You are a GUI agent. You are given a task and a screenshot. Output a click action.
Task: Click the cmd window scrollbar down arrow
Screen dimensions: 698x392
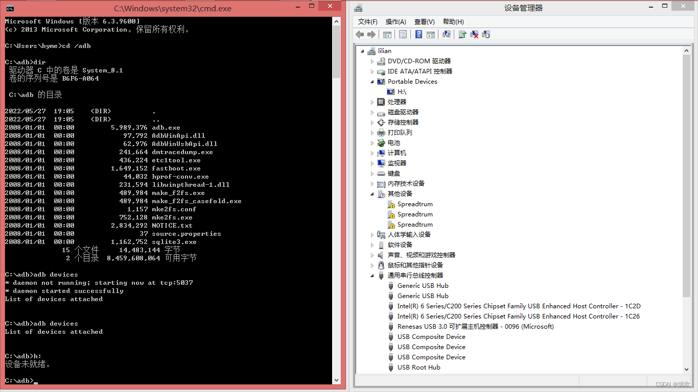[336, 380]
